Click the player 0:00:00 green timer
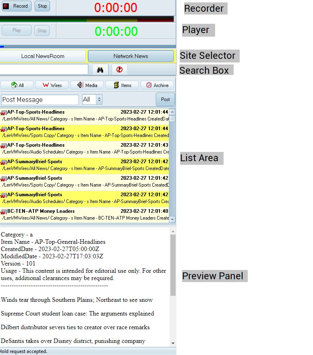This screenshot has height=355, width=313. click(116, 31)
